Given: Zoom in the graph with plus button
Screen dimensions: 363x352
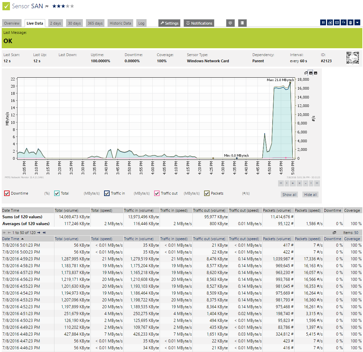Looking at the screenshot, I should click(x=292, y=183).
